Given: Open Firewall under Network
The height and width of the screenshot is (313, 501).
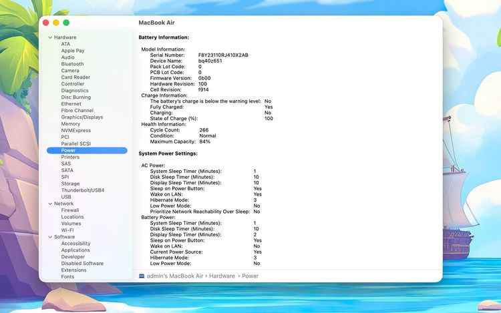Looking at the screenshot, I should pyautogui.click(x=69, y=210).
